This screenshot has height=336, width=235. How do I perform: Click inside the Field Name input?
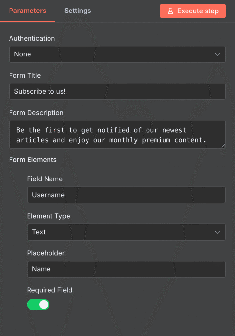point(126,195)
